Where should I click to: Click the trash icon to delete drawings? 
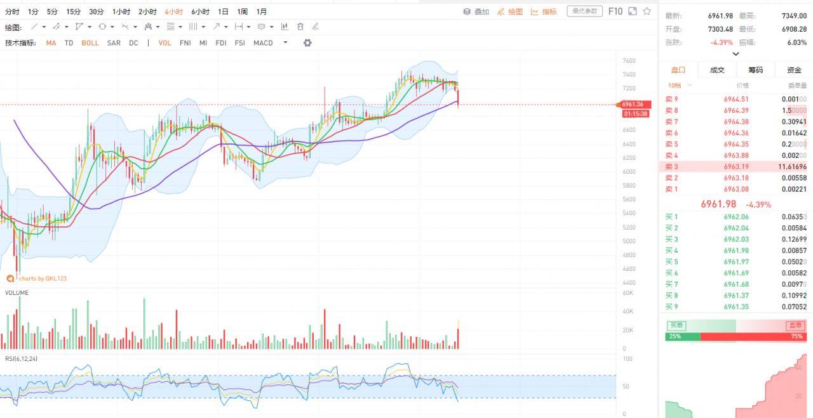[300, 27]
